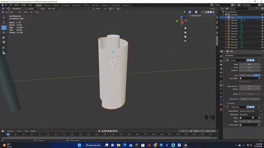
Task: Open Blender from the Windows taskbar
Action: pos(186,145)
